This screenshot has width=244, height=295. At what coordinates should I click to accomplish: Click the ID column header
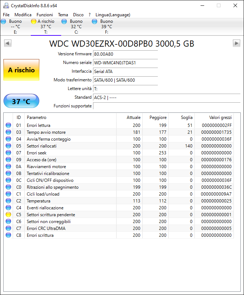tap(19, 117)
